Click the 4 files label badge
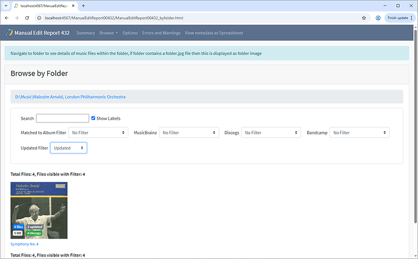 (x=18, y=227)
